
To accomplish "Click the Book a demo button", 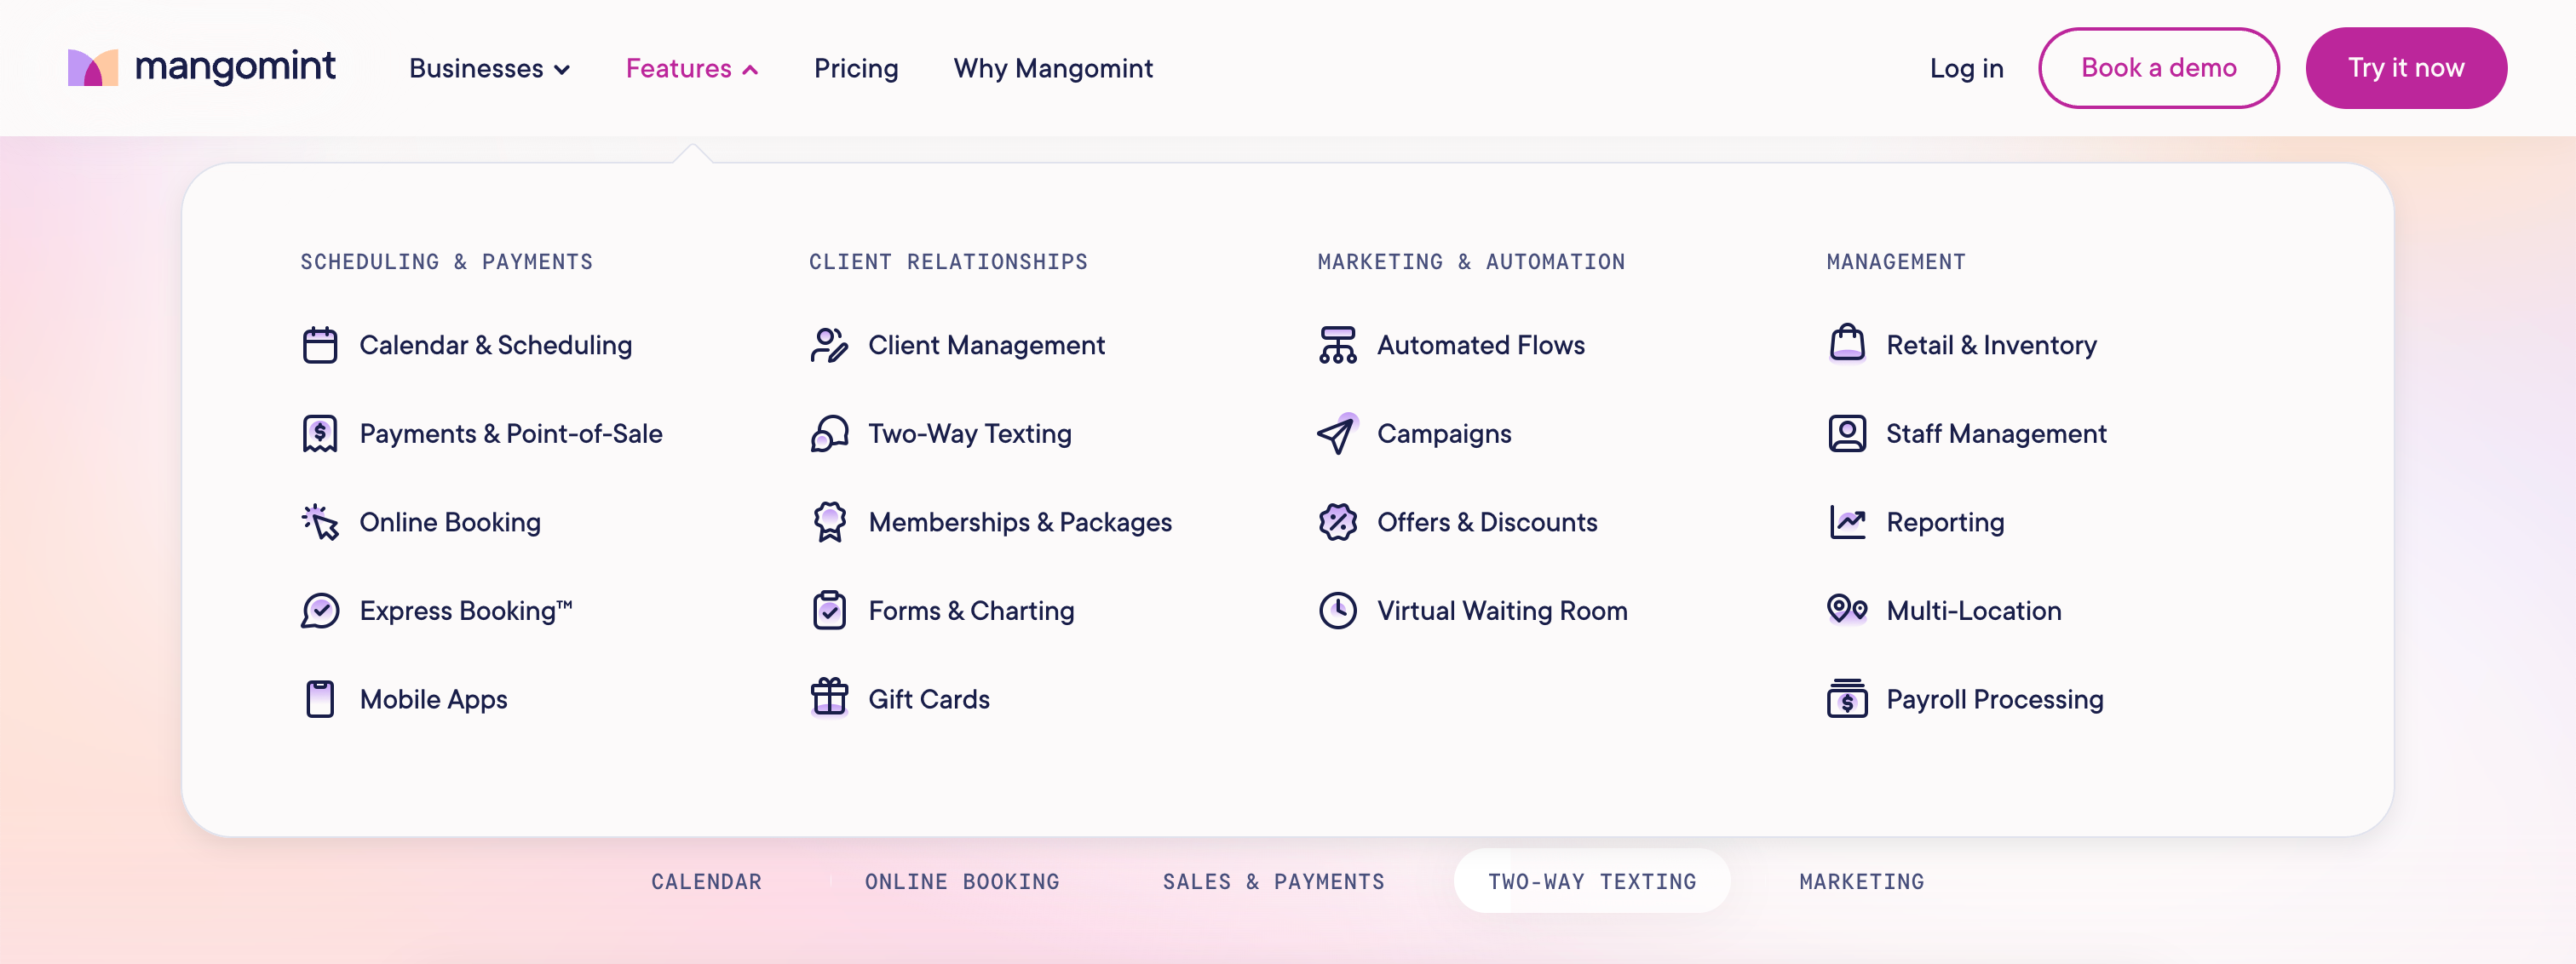I will click(2158, 68).
